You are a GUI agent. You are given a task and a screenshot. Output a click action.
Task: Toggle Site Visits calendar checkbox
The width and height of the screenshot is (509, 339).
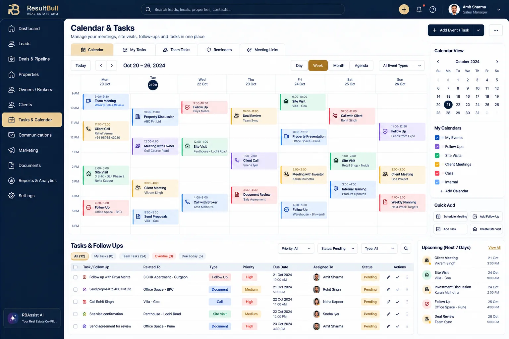pyautogui.click(x=437, y=155)
